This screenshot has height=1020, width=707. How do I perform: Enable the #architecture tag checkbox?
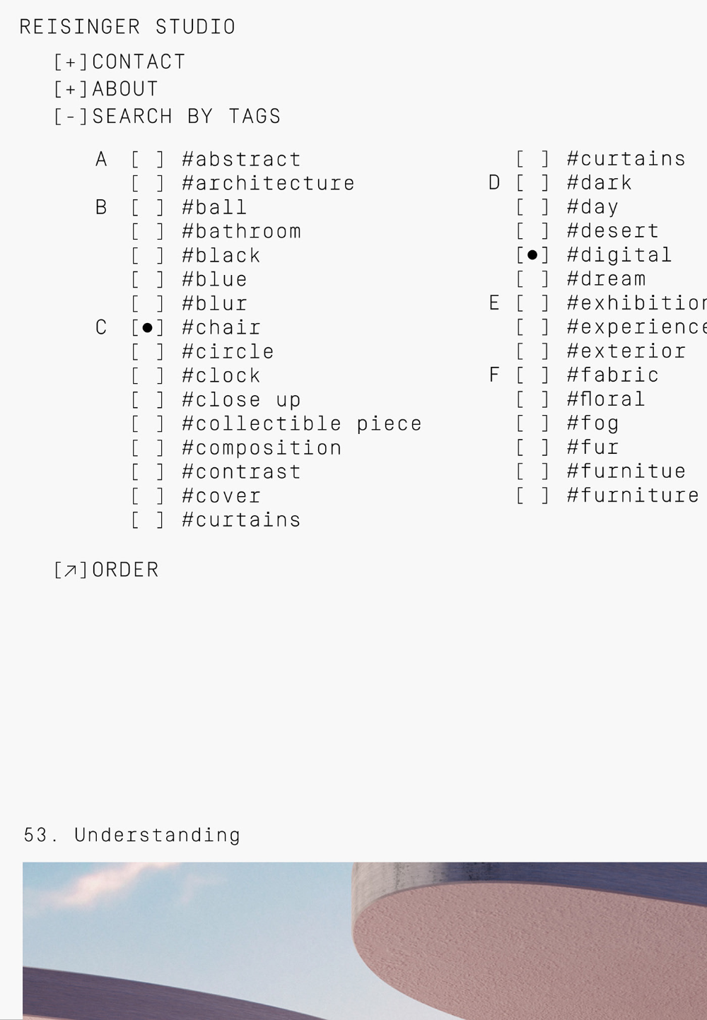click(147, 184)
